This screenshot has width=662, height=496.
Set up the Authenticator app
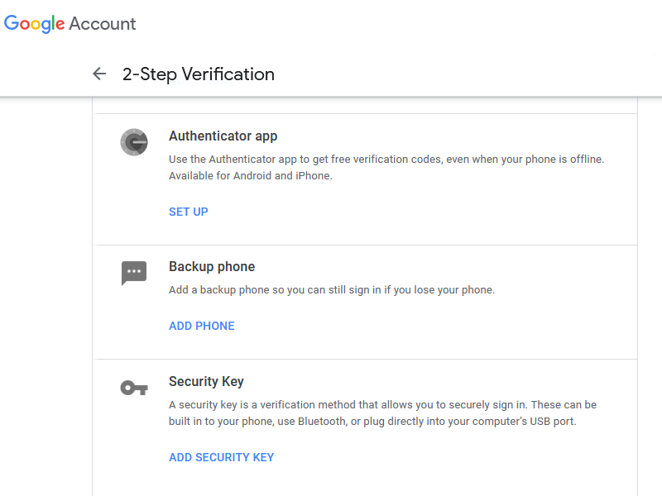point(188,212)
